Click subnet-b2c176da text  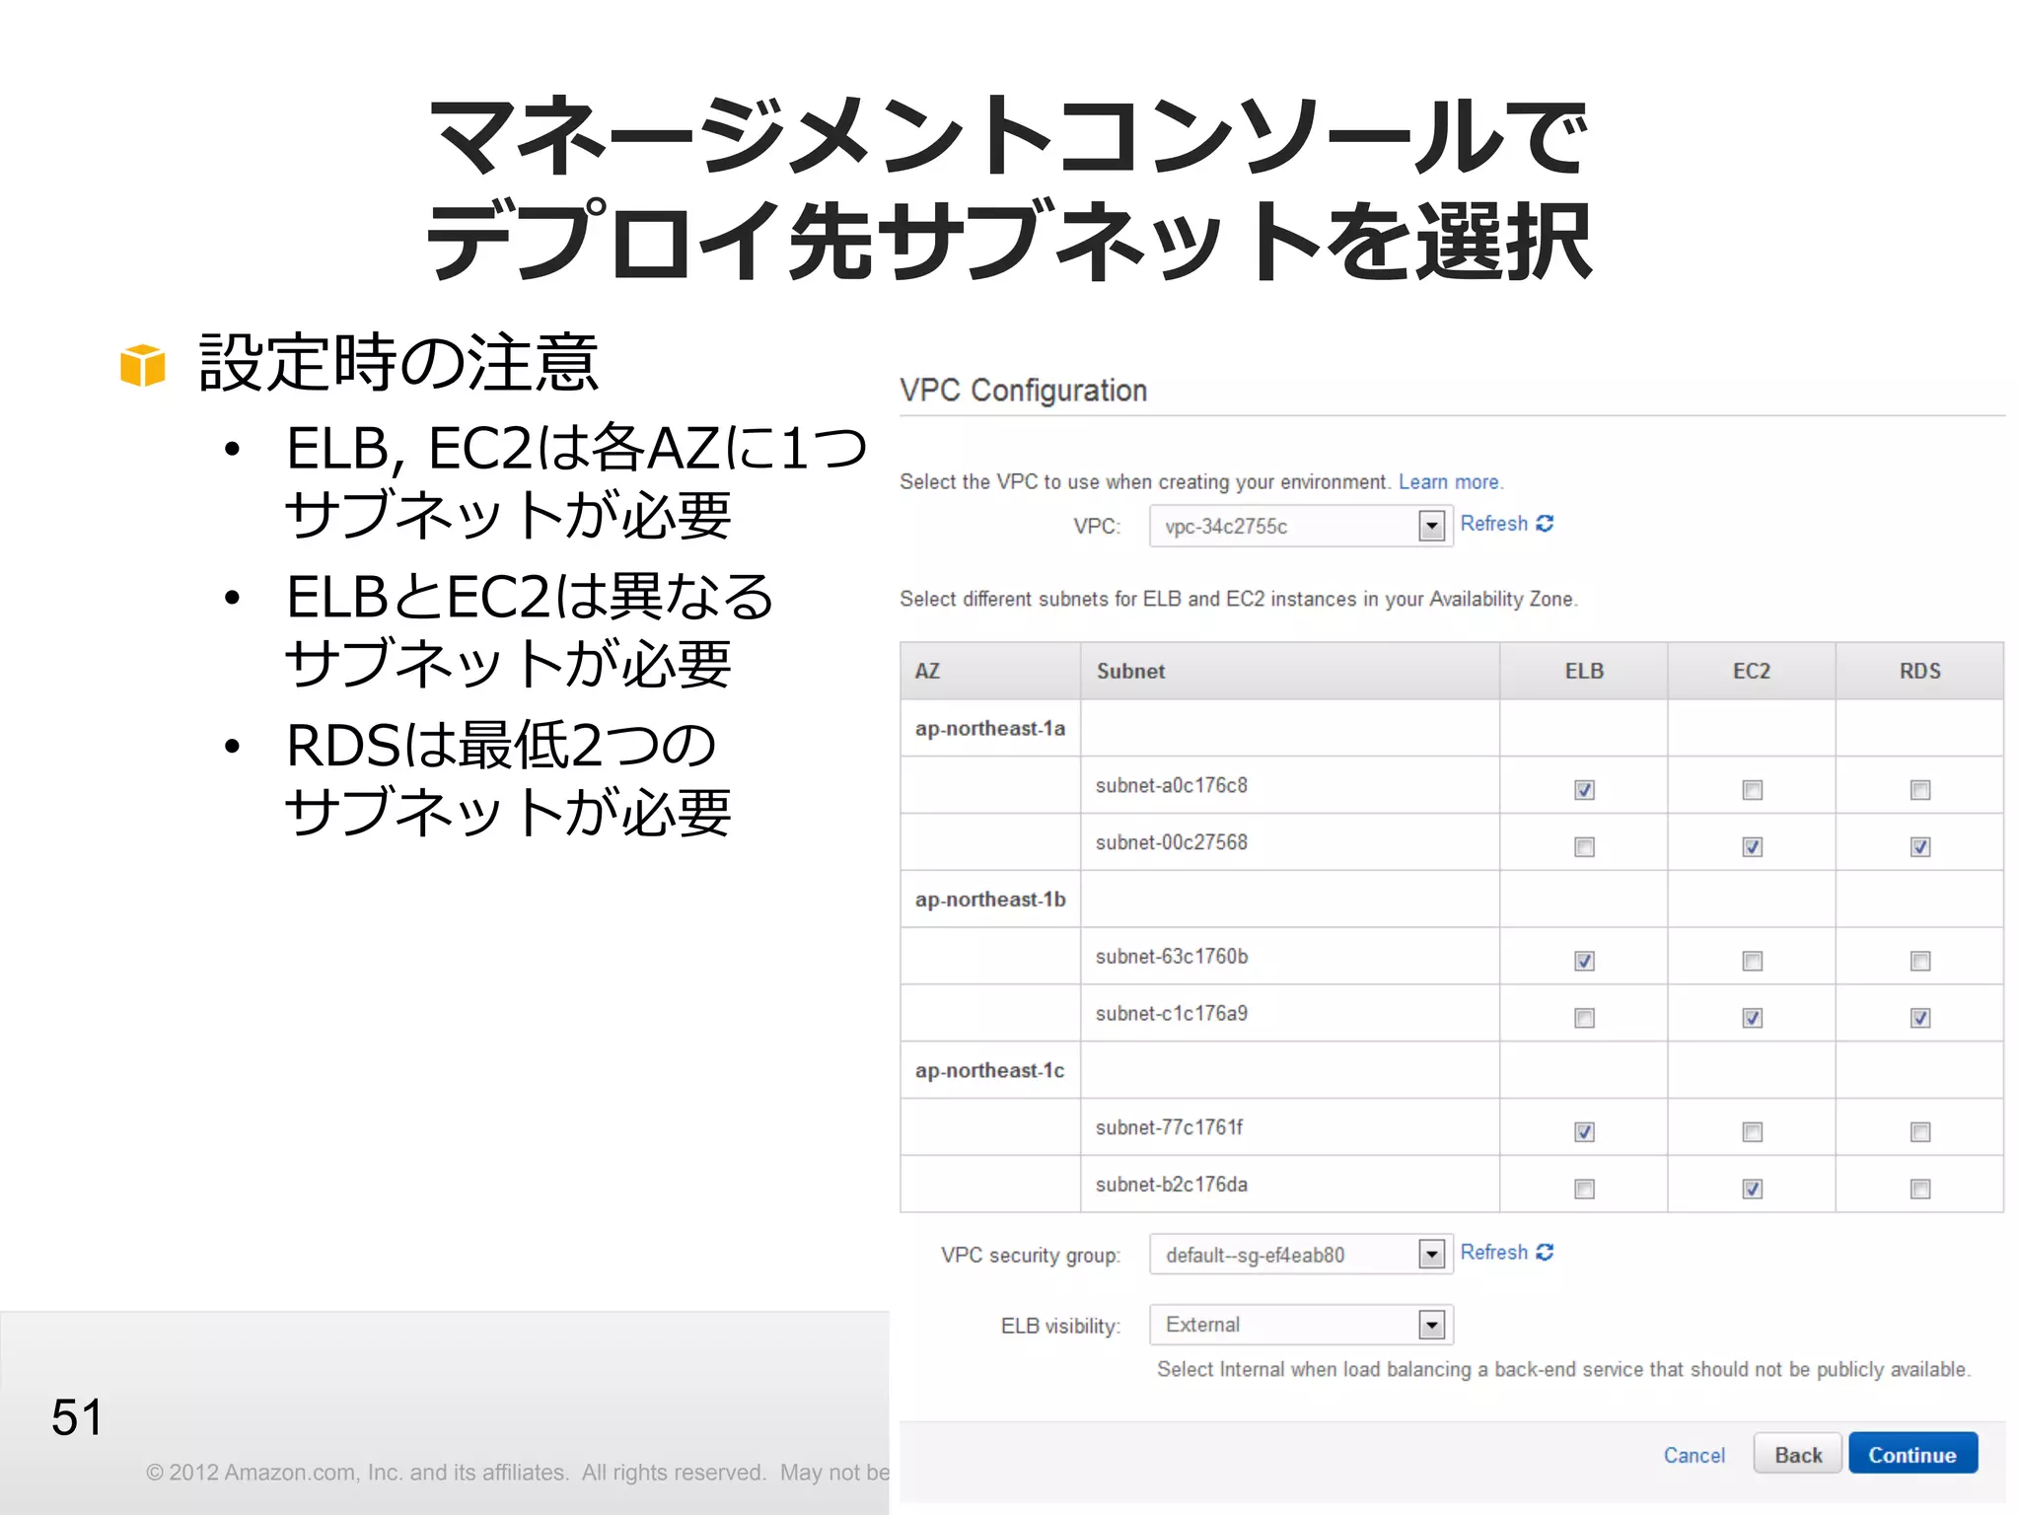[x=1172, y=1185]
